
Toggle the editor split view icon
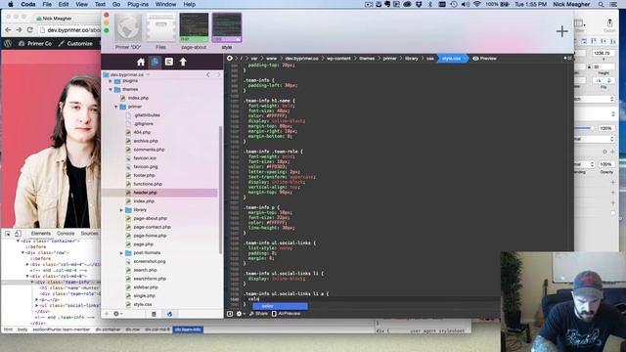[230, 314]
